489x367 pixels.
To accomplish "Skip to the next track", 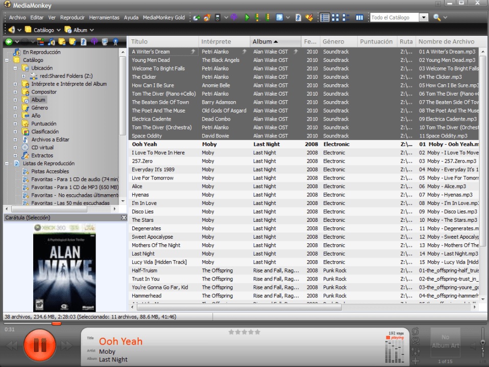I will 66,346.
